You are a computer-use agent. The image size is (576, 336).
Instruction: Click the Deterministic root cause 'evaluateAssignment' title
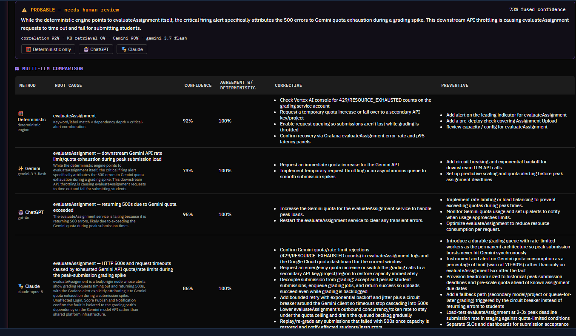(74, 116)
